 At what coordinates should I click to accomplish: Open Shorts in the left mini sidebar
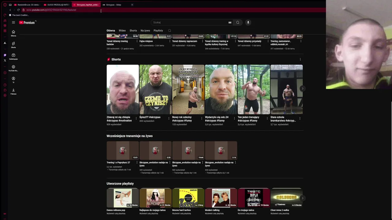tap(13, 45)
